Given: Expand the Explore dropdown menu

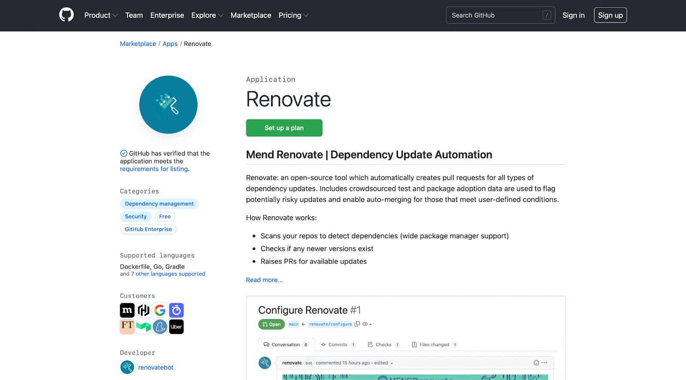Looking at the screenshot, I should tap(207, 15).
